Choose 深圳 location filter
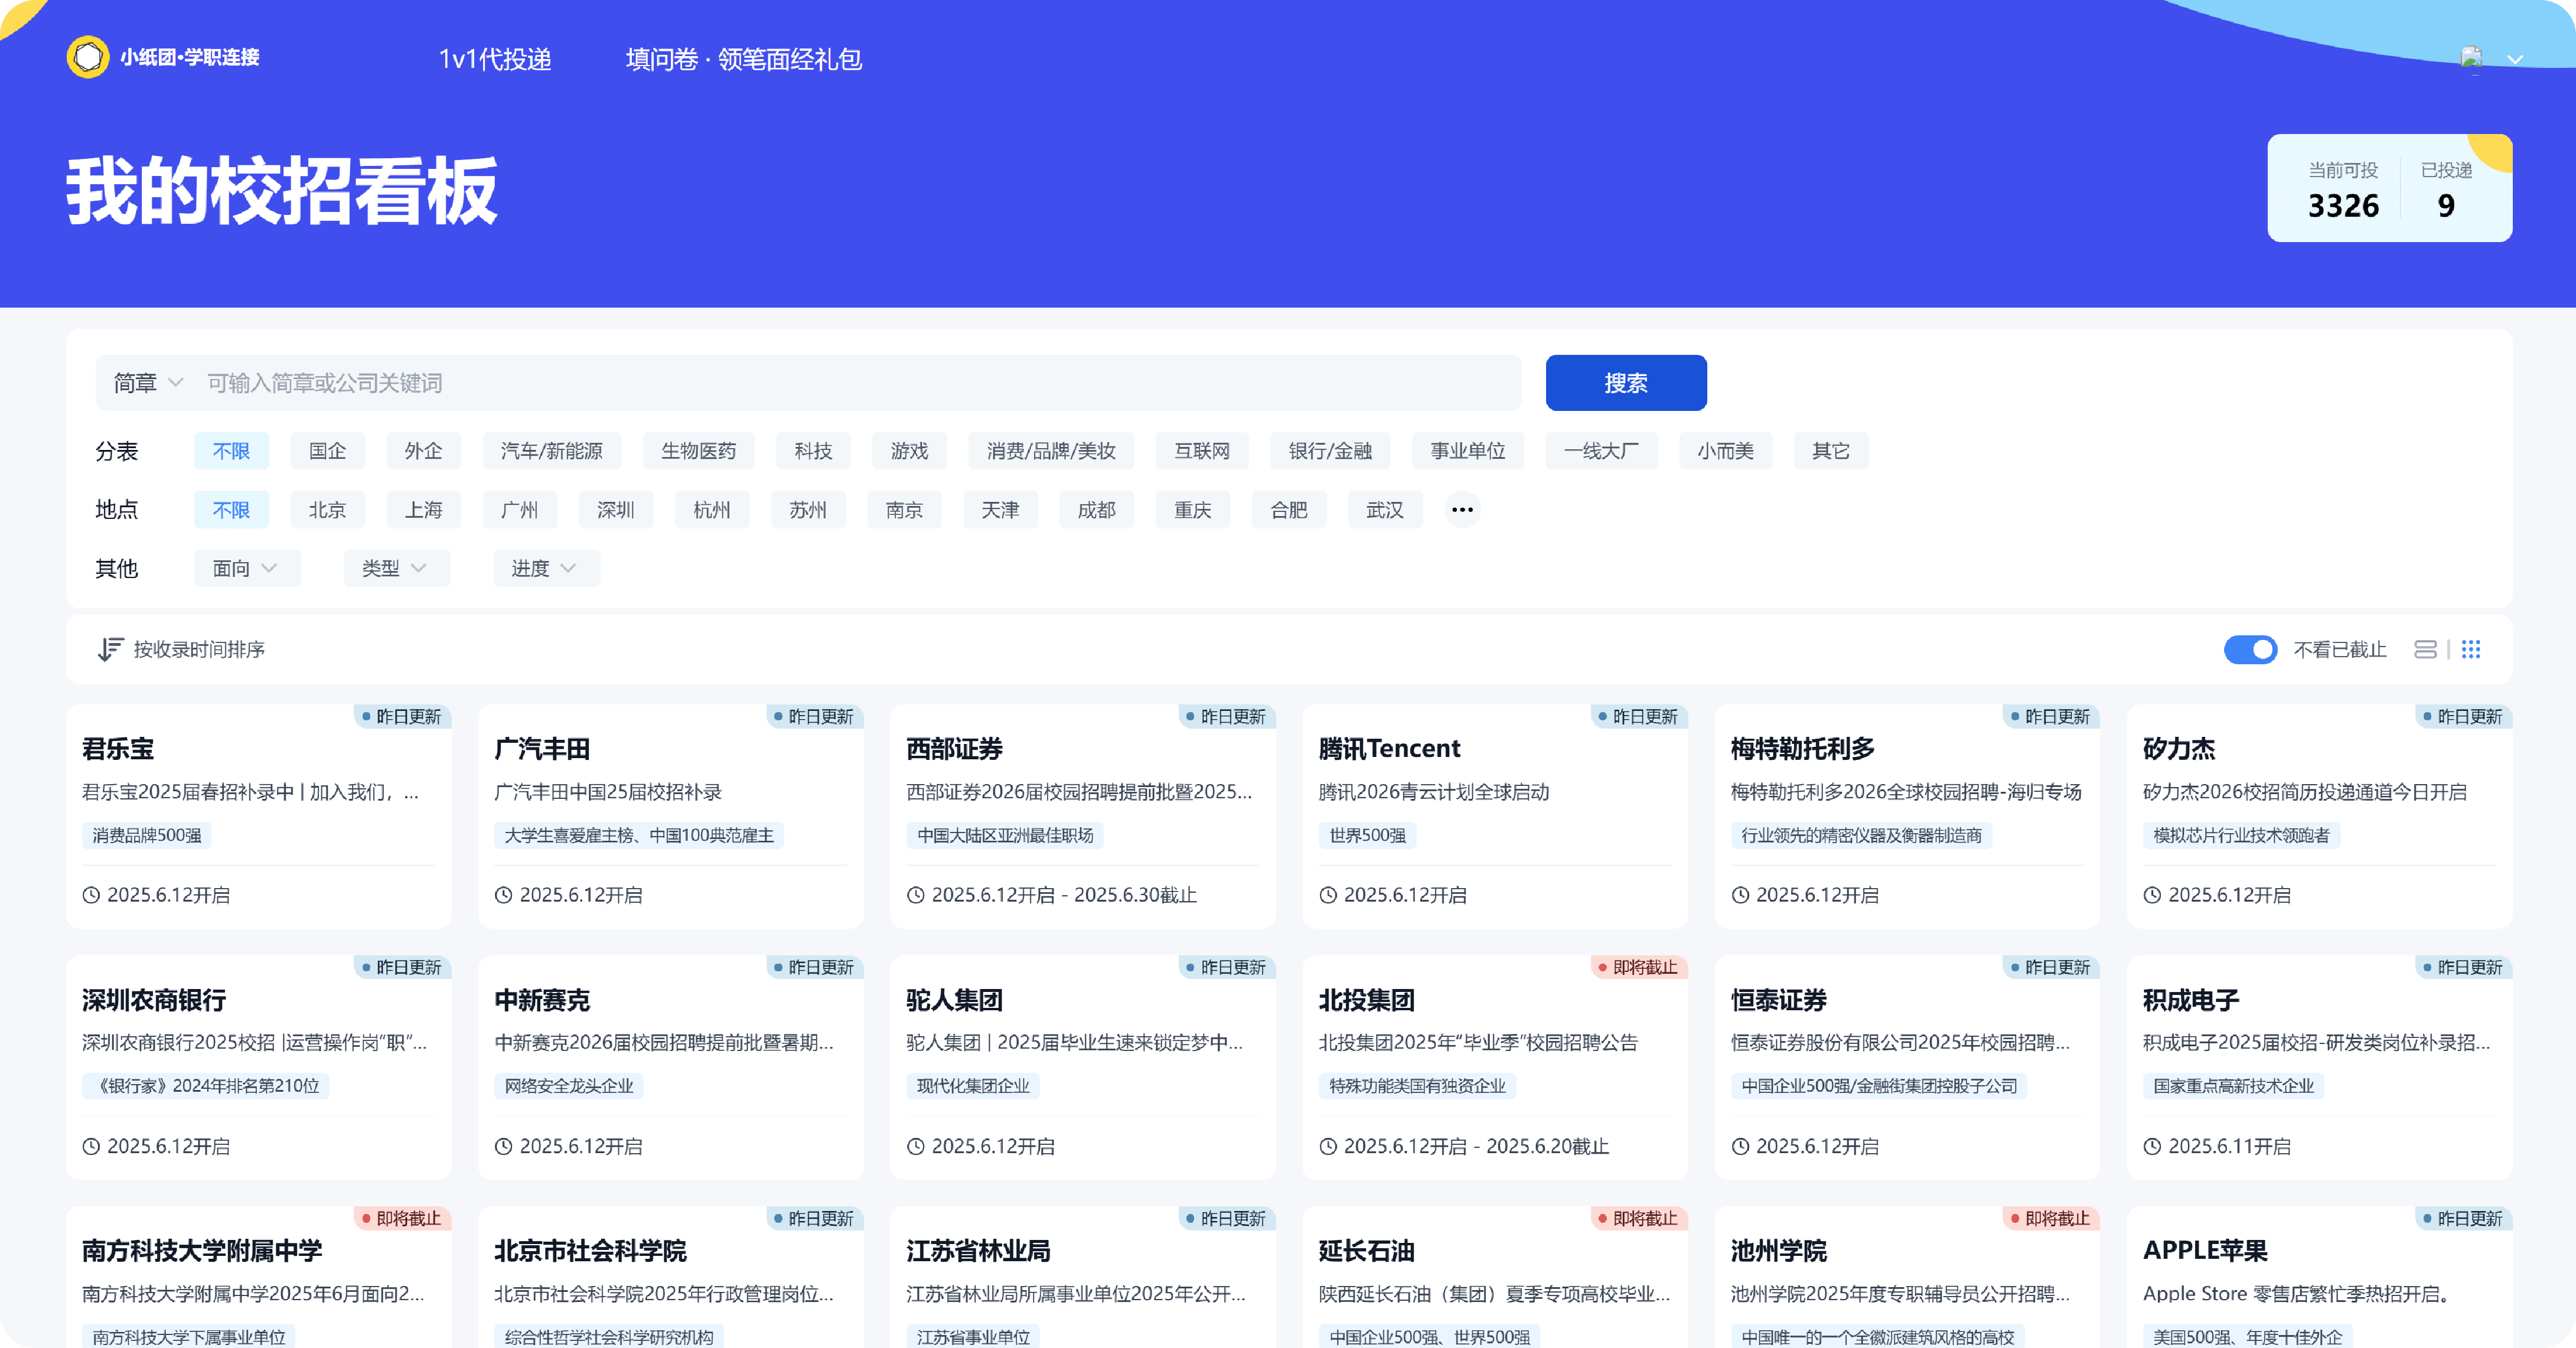 615,510
